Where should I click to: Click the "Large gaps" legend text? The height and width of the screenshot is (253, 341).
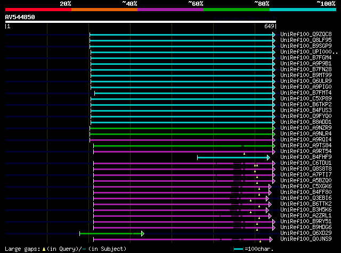tap(22, 249)
